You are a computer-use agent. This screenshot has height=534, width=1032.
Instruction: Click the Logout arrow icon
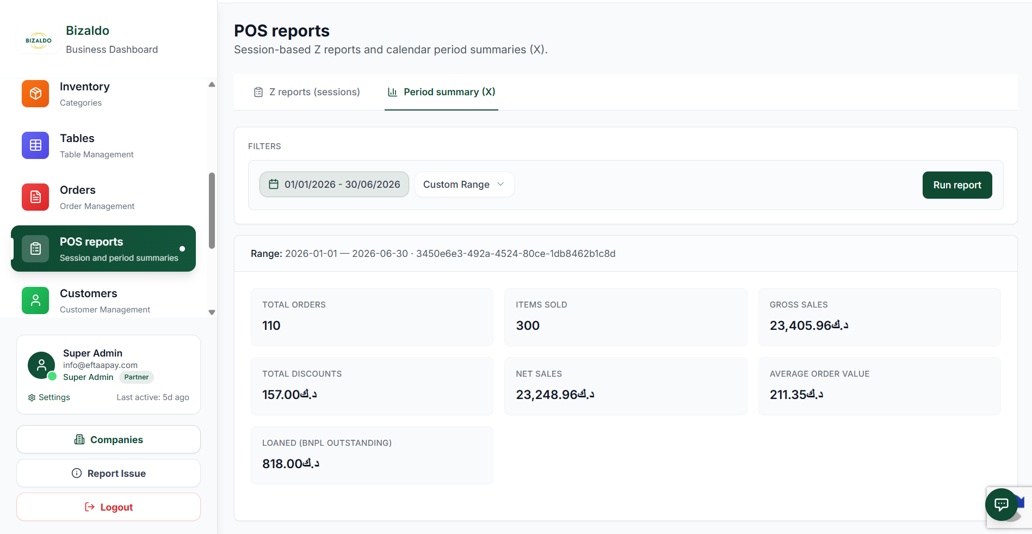click(x=90, y=507)
